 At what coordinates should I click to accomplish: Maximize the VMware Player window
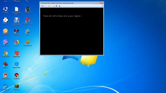[98, 3]
